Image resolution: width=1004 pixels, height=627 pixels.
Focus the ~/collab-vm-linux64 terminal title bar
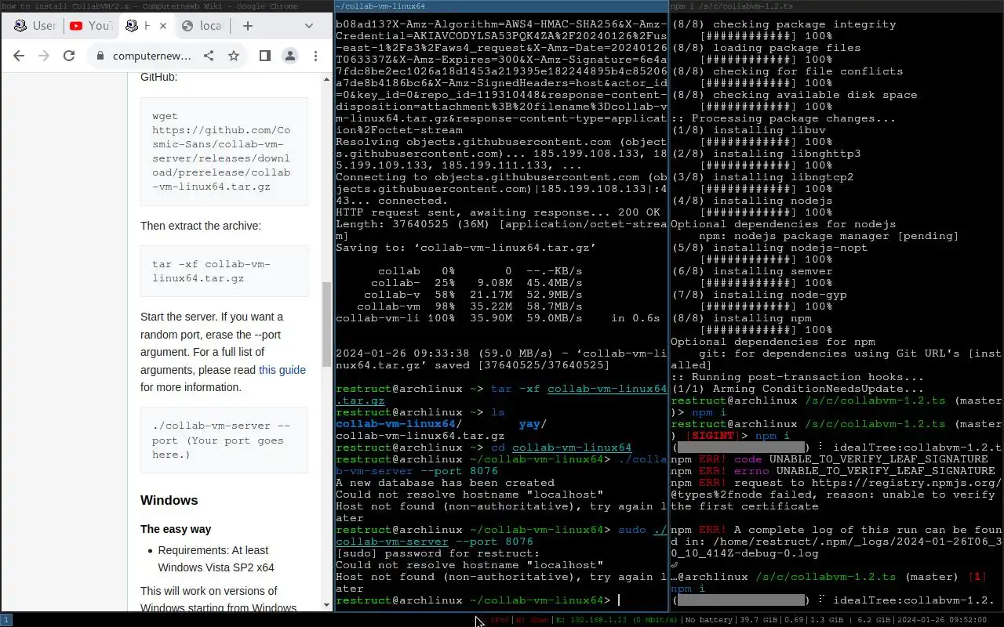[x=501, y=5]
